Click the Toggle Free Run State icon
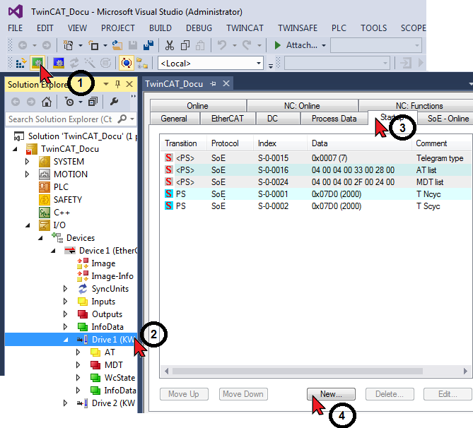 tap(105, 64)
